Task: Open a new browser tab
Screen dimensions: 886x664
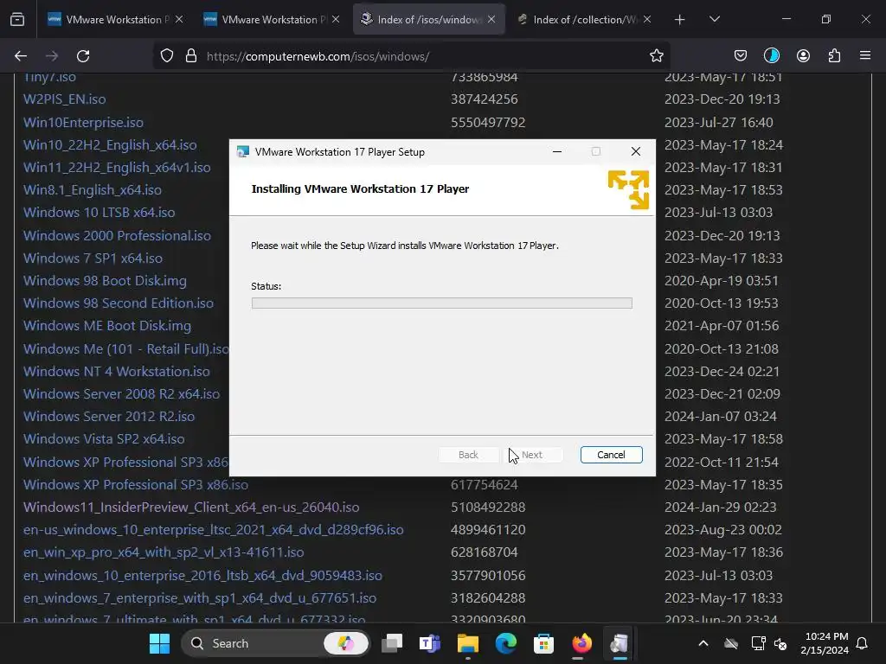Action: pyautogui.click(x=680, y=20)
